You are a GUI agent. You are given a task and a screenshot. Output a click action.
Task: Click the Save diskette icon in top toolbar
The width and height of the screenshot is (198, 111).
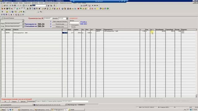tap(7, 6)
